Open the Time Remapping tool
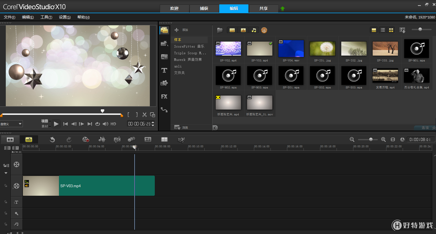 point(181,140)
